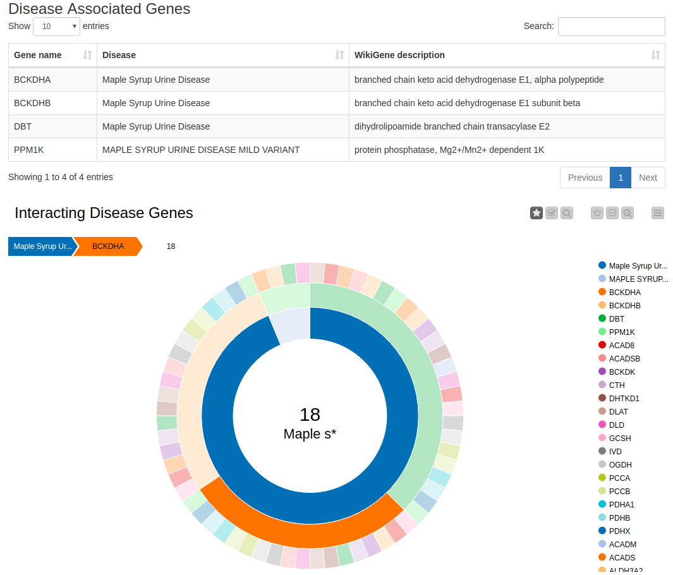Toggle ACADM legend entry
673x575 pixels.
[x=617, y=545]
